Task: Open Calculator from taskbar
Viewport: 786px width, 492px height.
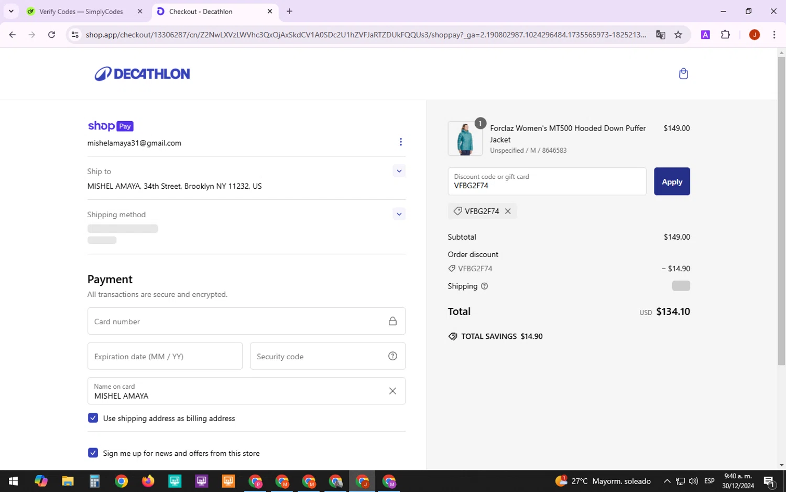Action: click(x=94, y=481)
